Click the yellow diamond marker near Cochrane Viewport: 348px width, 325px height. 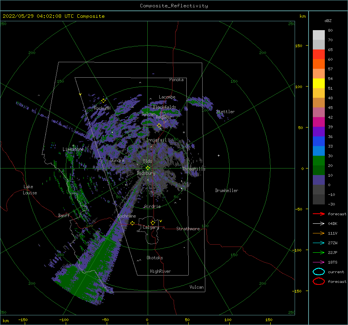(x=132, y=223)
